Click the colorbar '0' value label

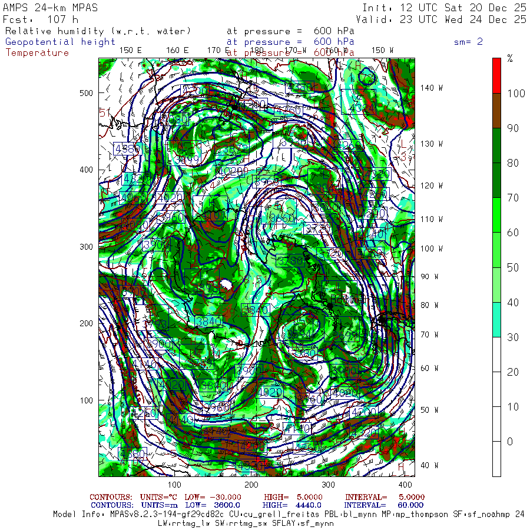(x=510, y=442)
